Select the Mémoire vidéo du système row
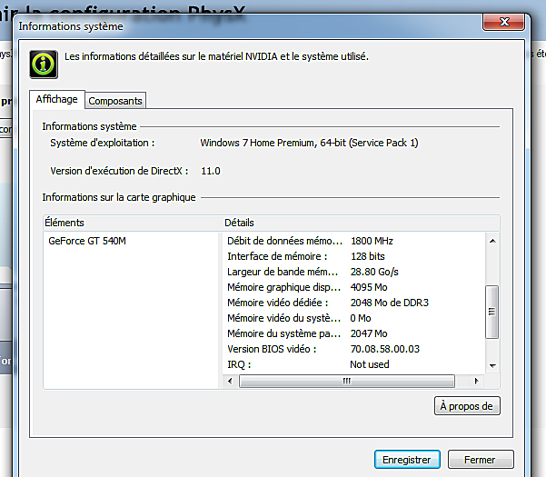Image resolution: width=546 pixels, height=477 pixels. 353,318
